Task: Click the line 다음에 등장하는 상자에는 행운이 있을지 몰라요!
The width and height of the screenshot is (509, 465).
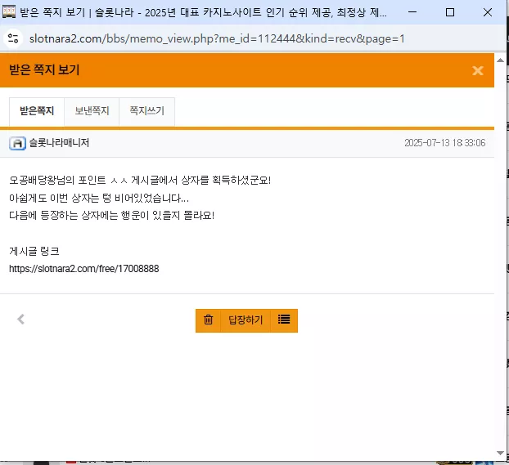Action: pos(111,216)
